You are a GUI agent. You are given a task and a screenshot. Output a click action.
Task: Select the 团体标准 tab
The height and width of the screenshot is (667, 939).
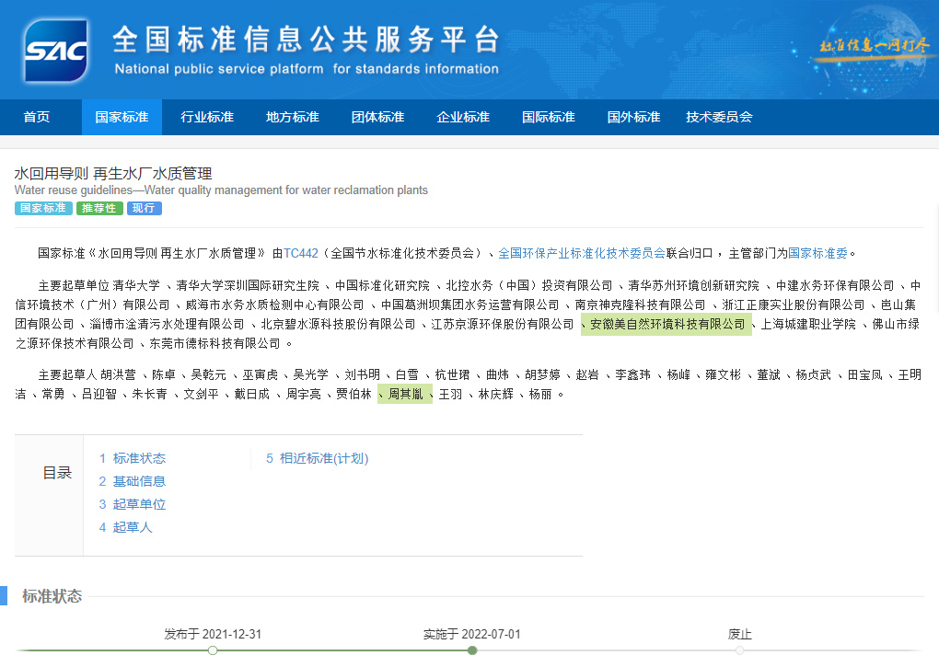click(x=377, y=117)
